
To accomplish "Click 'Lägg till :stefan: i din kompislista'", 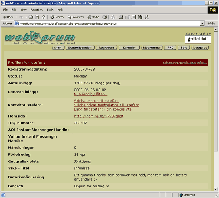I will [x=103, y=109].
